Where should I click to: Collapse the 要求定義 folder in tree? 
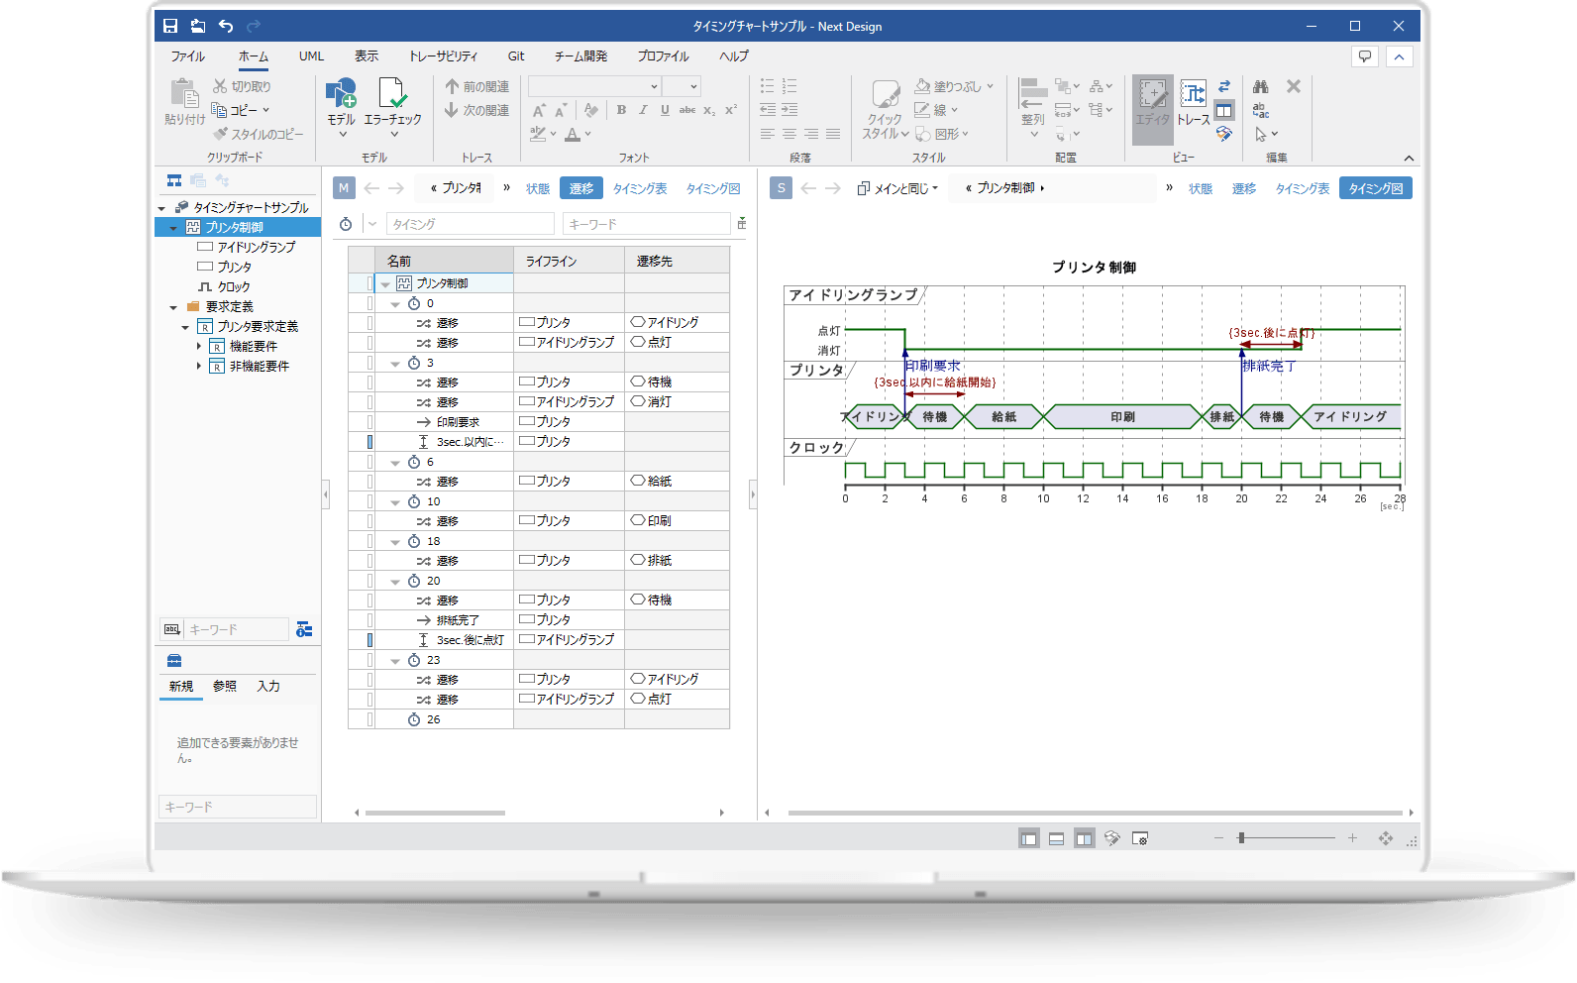pos(173,307)
